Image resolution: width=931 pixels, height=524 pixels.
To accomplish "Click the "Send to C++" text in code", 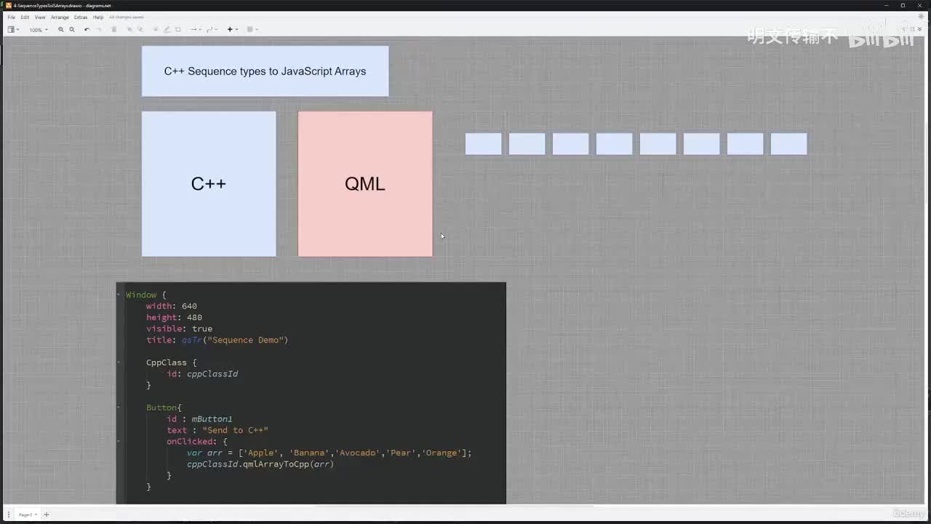I will point(235,430).
